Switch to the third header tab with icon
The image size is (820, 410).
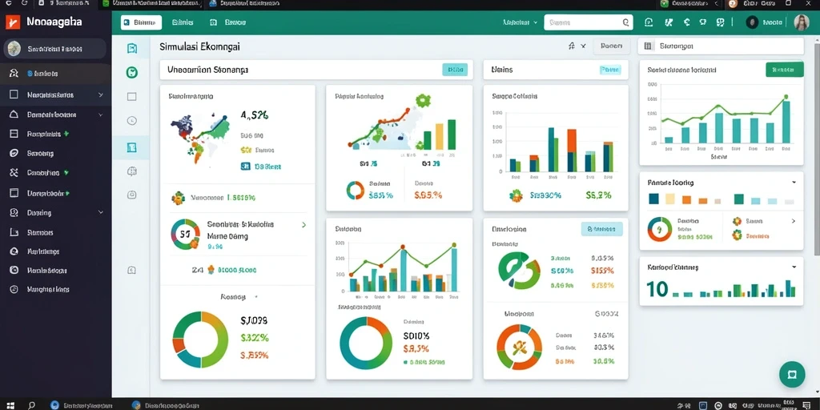[228, 22]
